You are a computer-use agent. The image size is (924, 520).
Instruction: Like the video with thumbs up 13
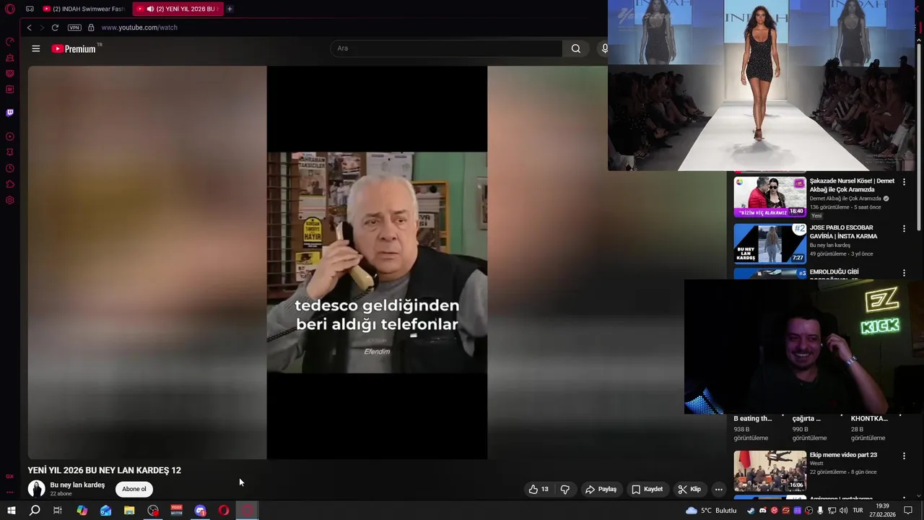[539, 489]
